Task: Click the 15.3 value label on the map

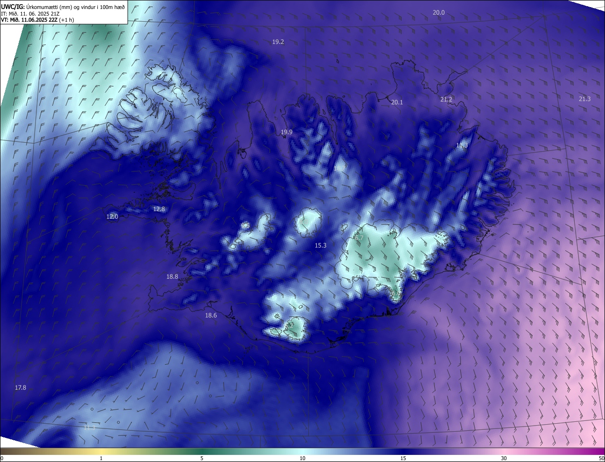Action: (x=320, y=245)
